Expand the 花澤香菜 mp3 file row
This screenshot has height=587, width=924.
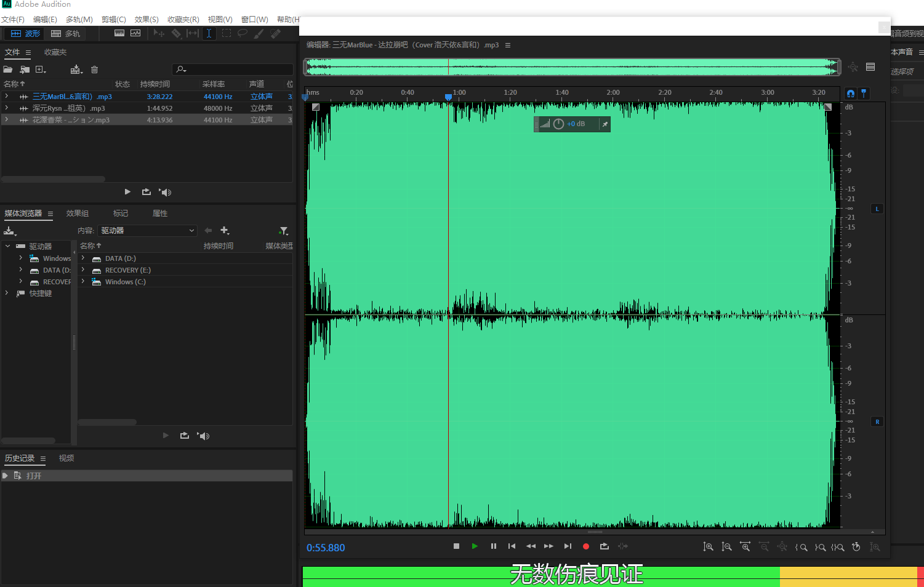[7, 120]
